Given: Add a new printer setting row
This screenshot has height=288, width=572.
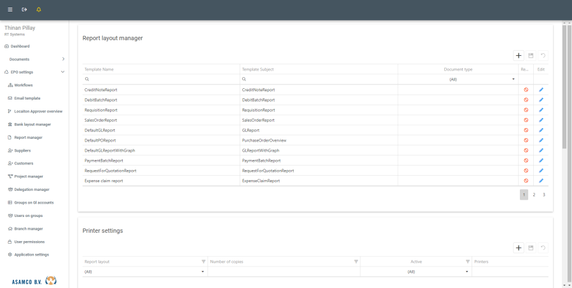Looking at the screenshot, I should pyautogui.click(x=519, y=248).
